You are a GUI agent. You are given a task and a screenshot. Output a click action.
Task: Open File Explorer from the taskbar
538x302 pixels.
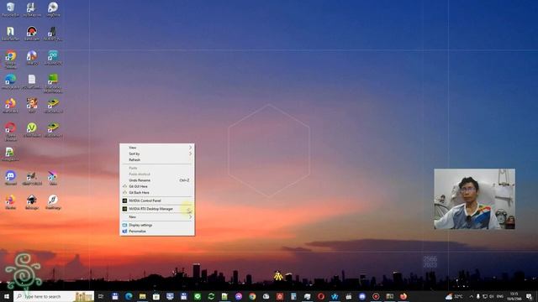click(x=142, y=296)
